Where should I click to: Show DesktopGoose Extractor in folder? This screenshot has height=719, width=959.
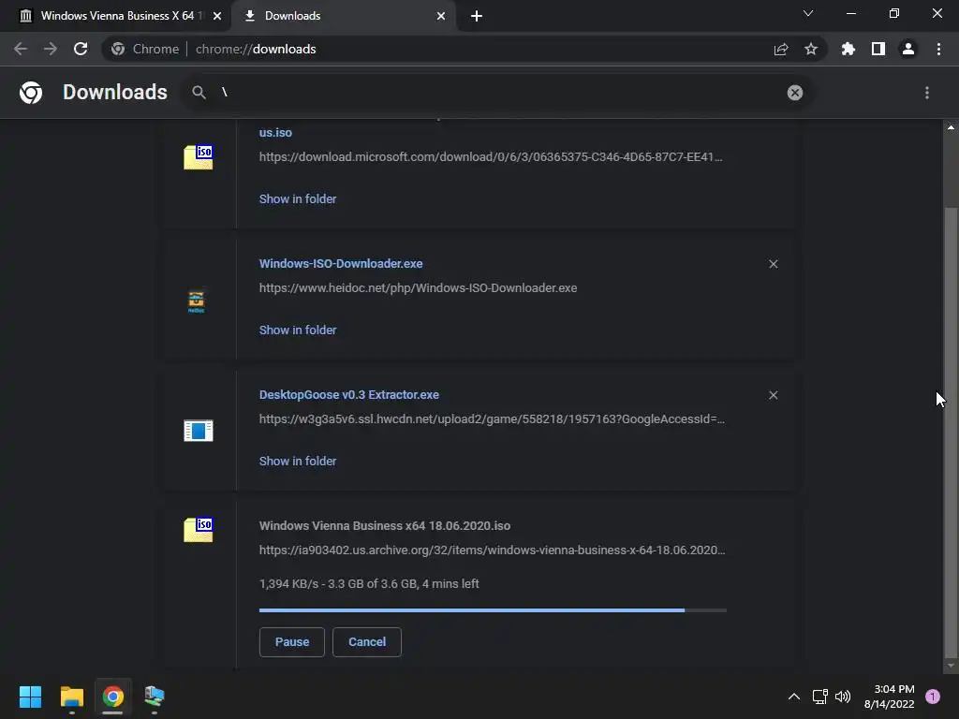[298, 461]
